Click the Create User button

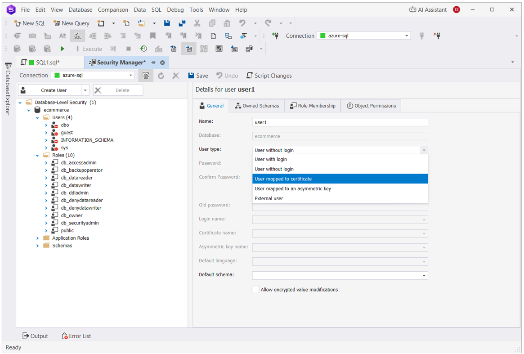pyautogui.click(x=49, y=90)
